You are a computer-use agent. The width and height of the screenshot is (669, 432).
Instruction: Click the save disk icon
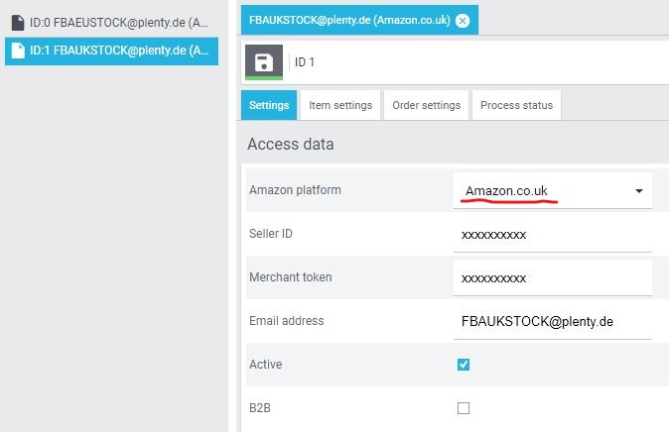coord(263,62)
